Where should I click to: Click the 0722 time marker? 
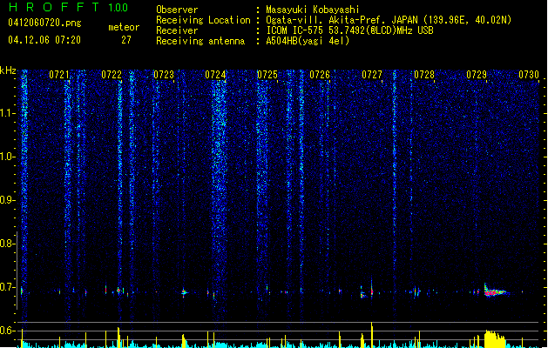112,75
